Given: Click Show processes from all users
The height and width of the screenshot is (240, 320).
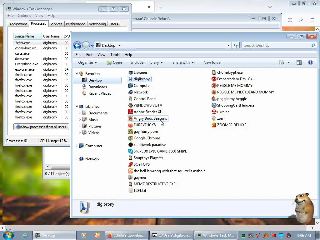Looking at the screenshot, I should 41,127.
